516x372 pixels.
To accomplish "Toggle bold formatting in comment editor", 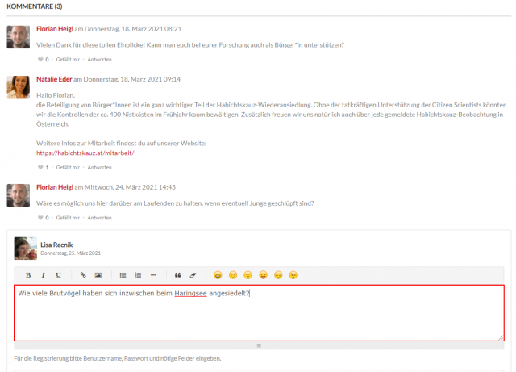I will (x=28, y=275).
